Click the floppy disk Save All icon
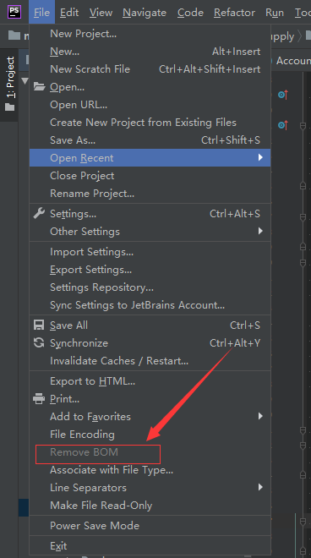 (39, 325)
